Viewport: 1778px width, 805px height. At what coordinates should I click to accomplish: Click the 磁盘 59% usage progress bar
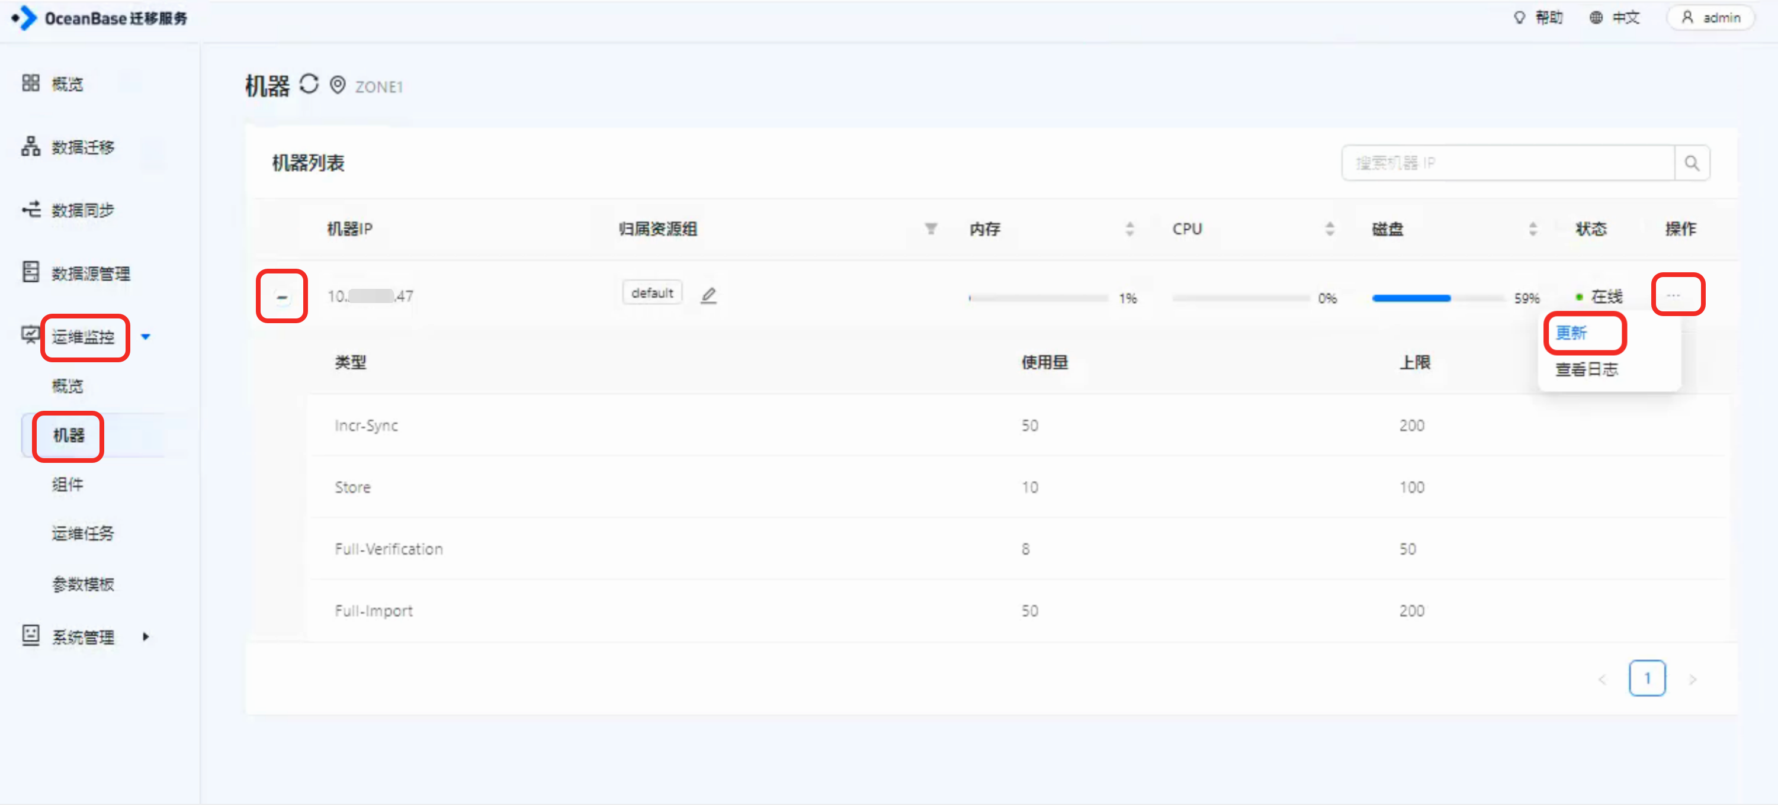tap(1439, 298)
